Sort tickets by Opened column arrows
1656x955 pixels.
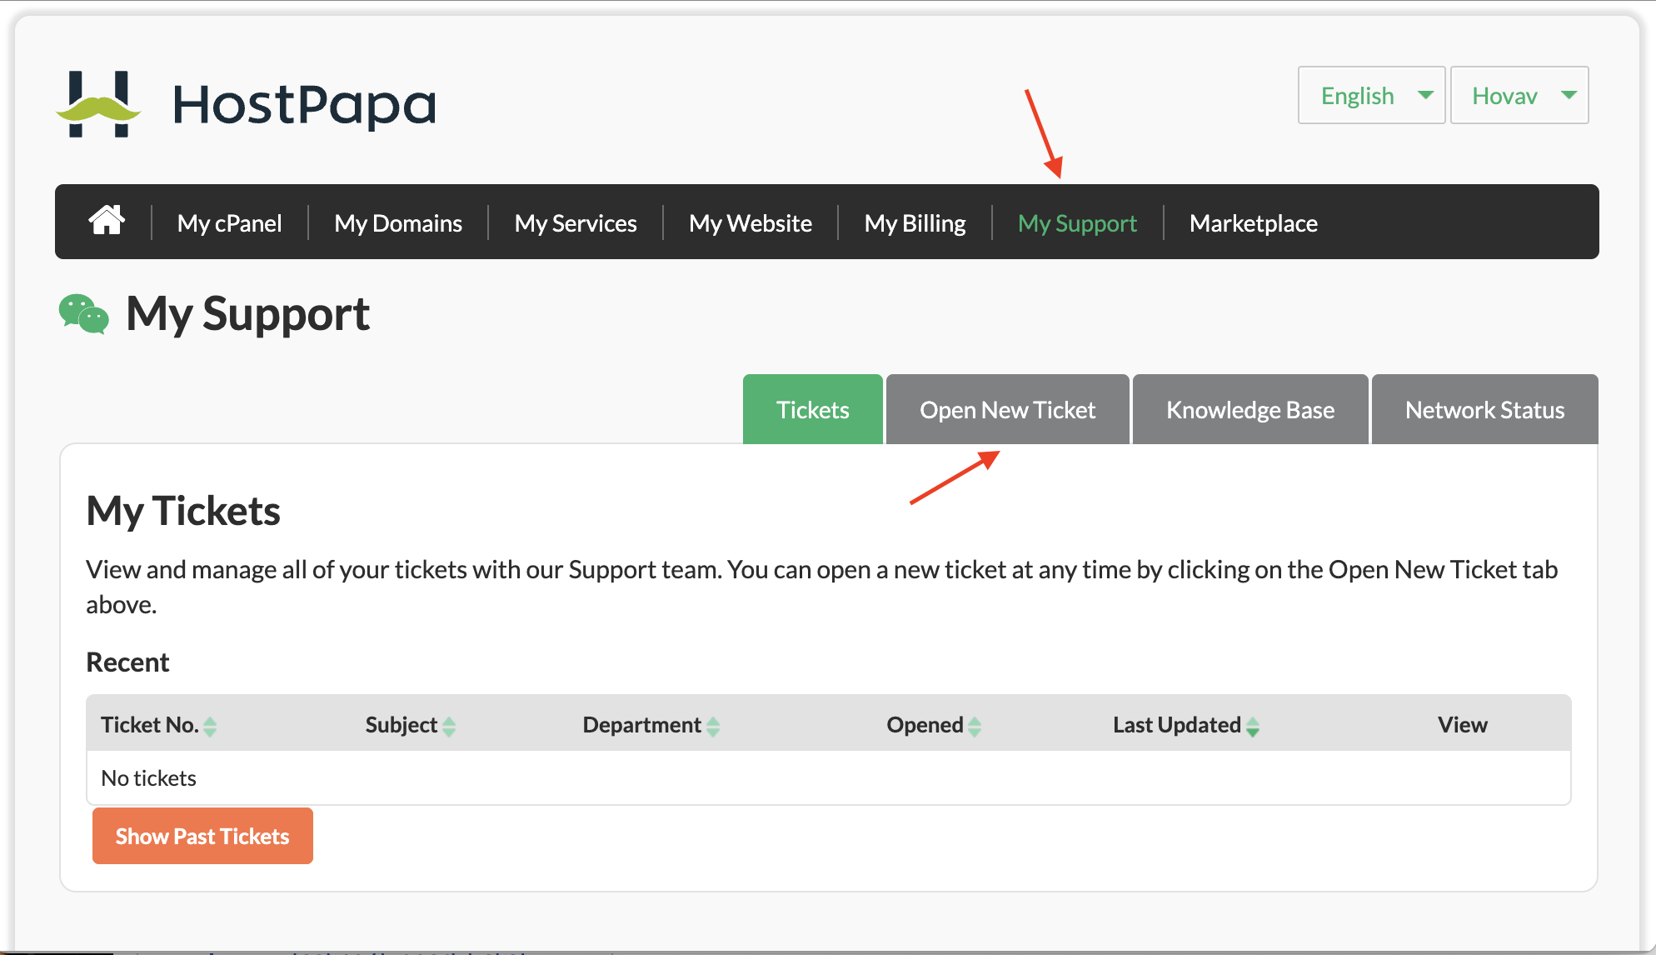(x=975, y=727)
